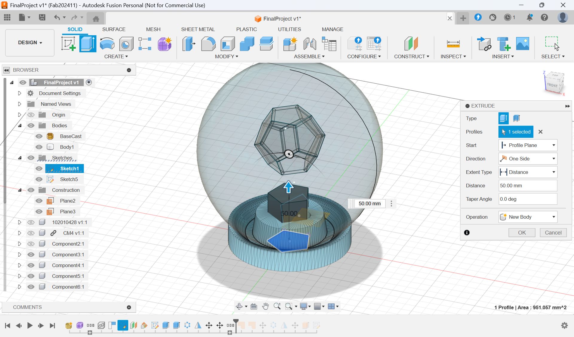Confirm extrude with OK button
This screenshot has height=337, width=574.
point(522,233)
